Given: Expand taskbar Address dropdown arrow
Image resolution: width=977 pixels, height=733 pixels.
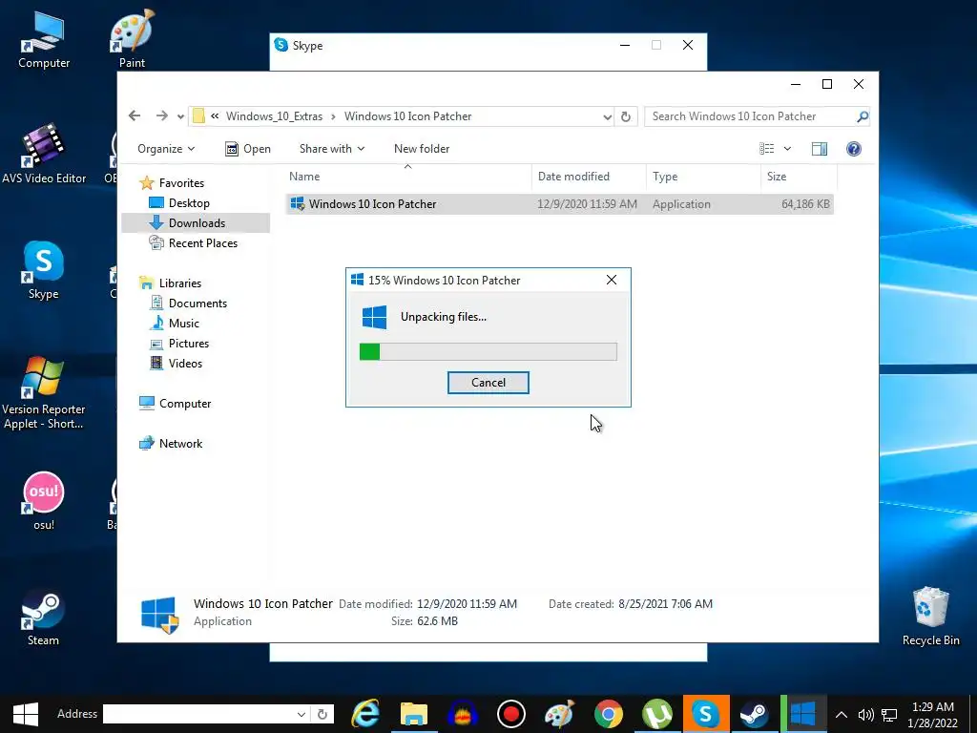Looking at the screenshot, I should (301, 714).
